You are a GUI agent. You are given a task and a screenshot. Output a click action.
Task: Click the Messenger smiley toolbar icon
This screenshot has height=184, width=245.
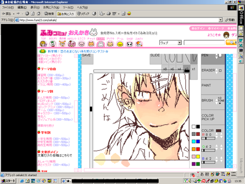pyautogui.click(x=129, y=14)
